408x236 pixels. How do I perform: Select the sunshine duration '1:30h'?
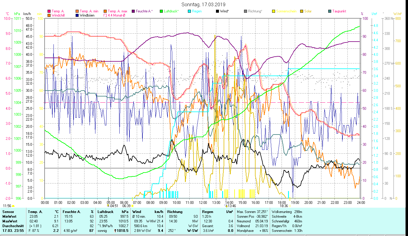tap(299, 230)
